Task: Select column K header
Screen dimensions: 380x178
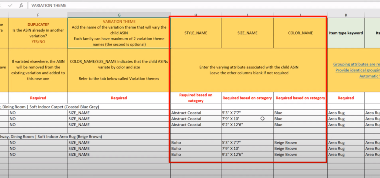Action: tap(346, 15)
